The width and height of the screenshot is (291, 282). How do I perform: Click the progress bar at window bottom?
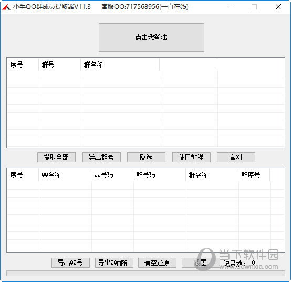click(145, 273)
